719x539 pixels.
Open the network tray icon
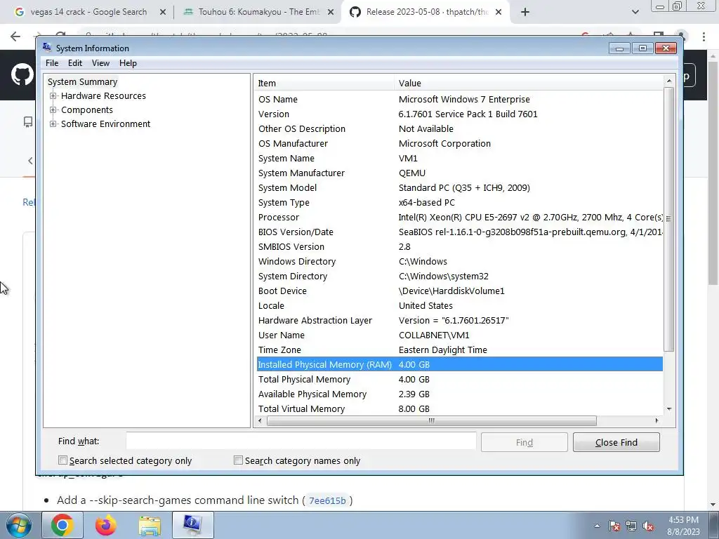point(631,526)
